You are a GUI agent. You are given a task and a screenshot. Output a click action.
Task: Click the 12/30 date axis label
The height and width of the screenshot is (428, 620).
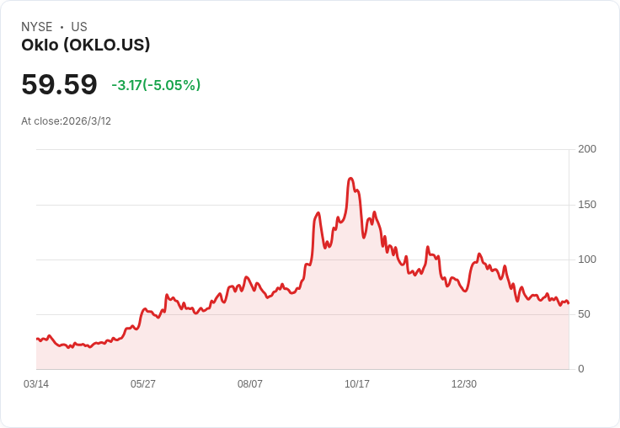pos(464,384)
